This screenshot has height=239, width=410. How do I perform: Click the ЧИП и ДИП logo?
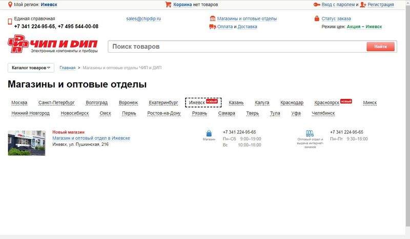(x=53, y=44)
